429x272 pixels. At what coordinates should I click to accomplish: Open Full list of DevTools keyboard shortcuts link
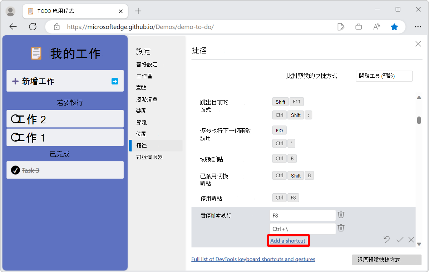point(253,259)
